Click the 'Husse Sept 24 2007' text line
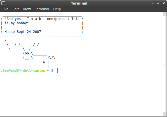Image resolution: width=167 pixels, height=117 pixels. (23, 32)
